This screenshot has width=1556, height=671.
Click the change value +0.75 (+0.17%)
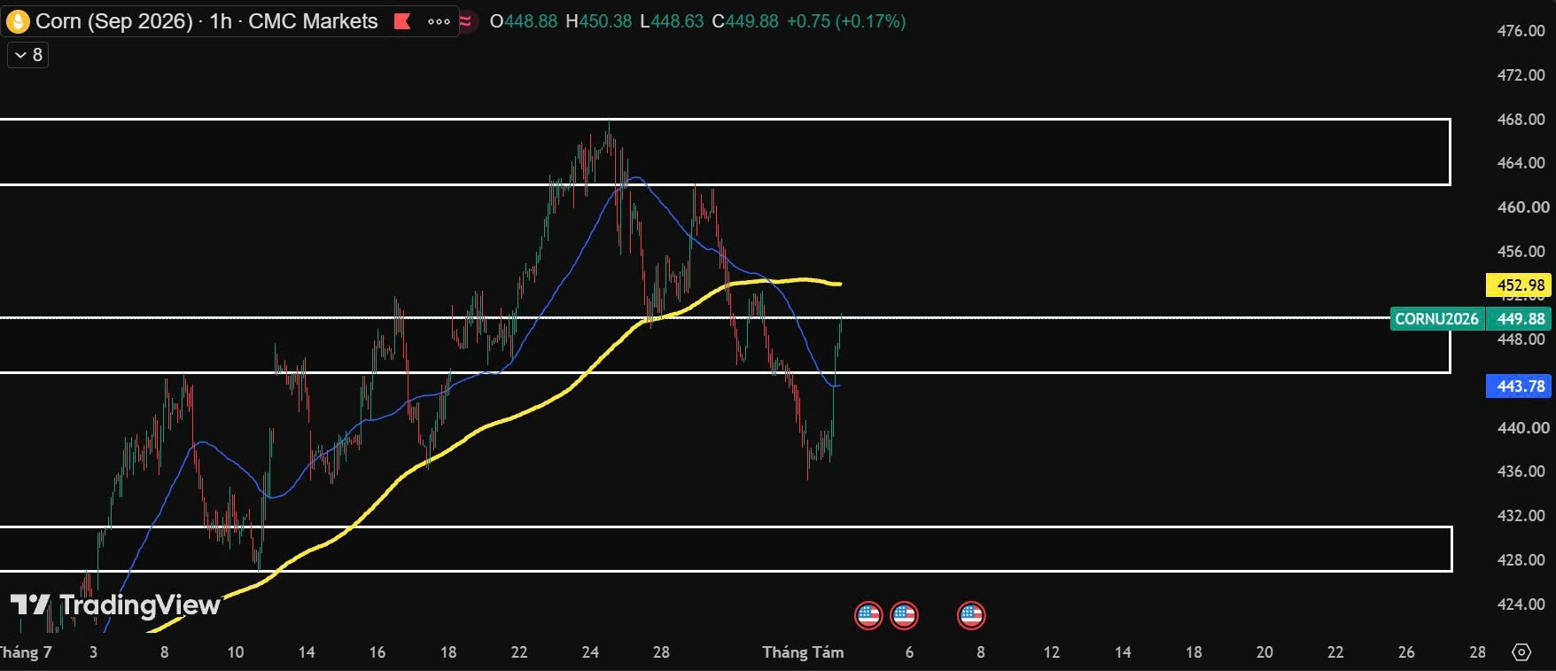point(846,21)
